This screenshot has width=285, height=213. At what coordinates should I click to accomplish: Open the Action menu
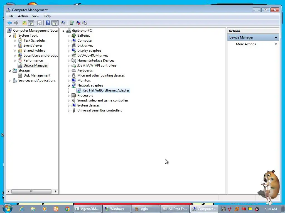(x=23, y=16)
